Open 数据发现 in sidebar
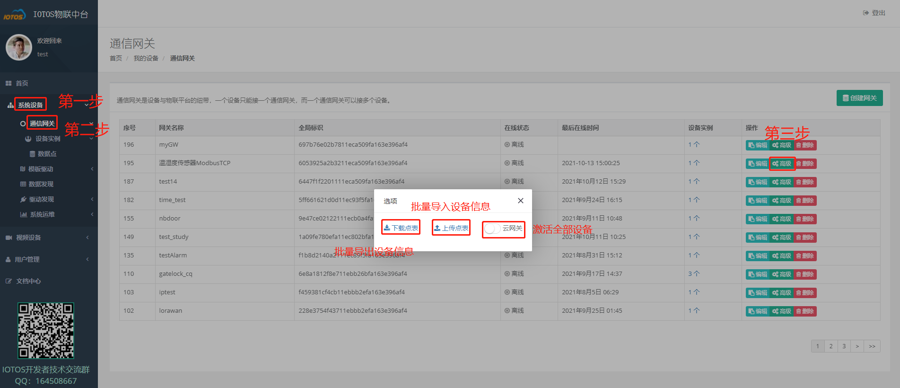Image resolution: width=900 pixels, height=388 pixels. tap(41, 184)
